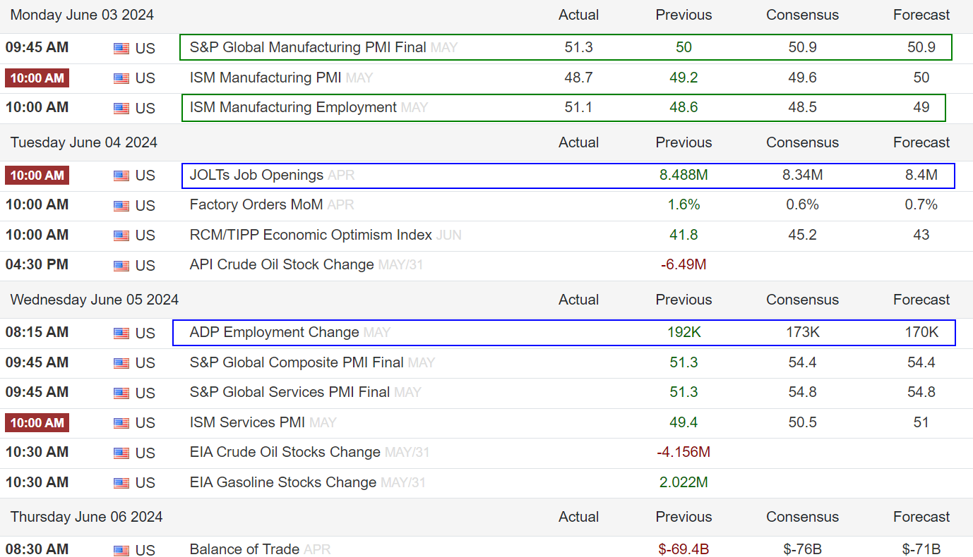
Task: Click the flag beside S&P Global Composite PMI Final
Action: (x=121, y=364)
